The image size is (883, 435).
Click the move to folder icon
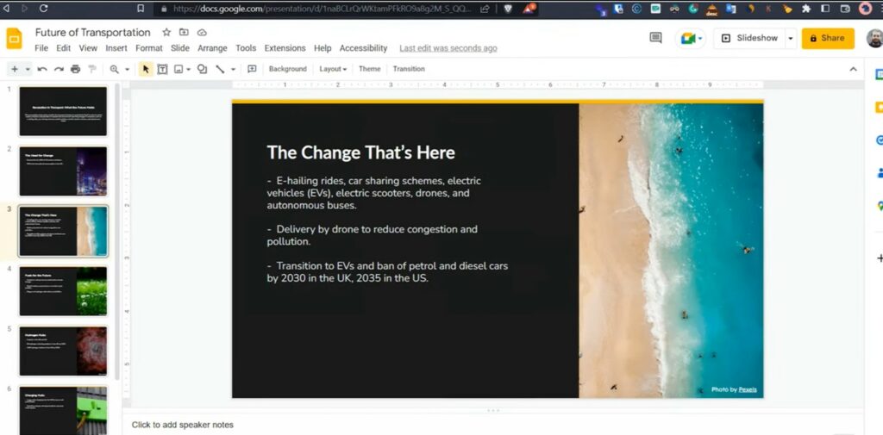point(184,33)
